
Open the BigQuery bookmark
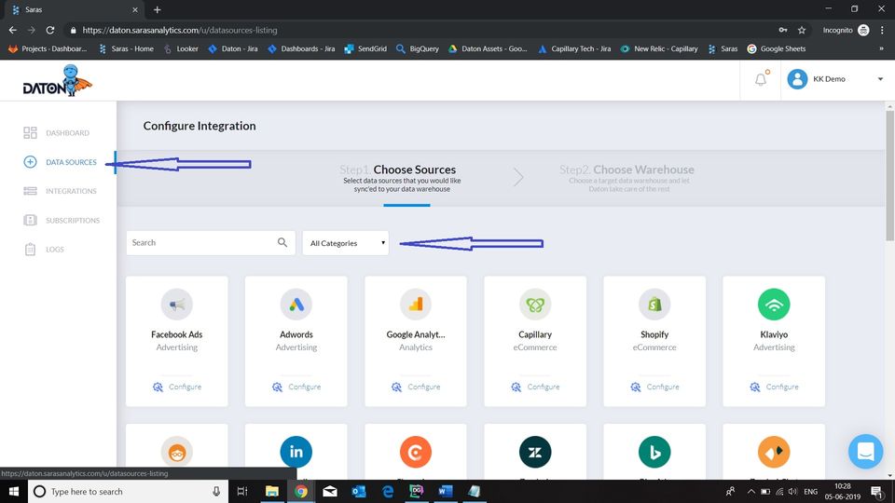click(418, 49)
